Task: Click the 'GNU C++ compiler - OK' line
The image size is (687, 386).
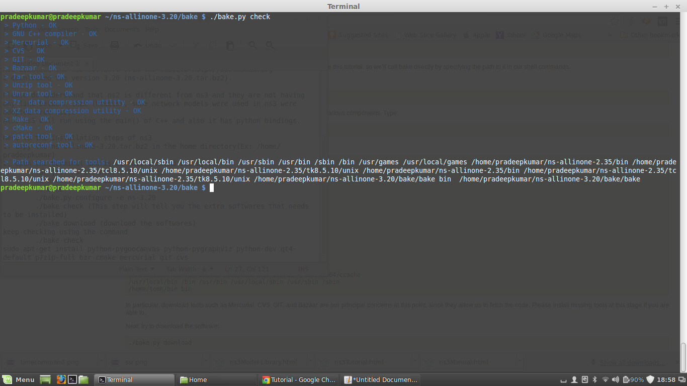Action: coord(50,34)
